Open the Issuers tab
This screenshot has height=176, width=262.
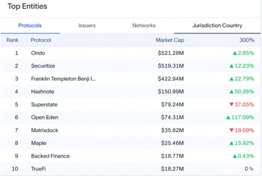point(87,26)
